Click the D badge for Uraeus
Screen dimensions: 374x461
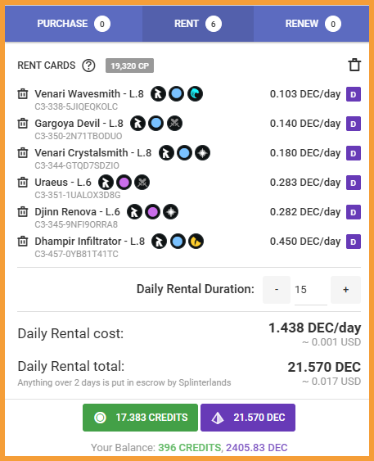point(354,183)
